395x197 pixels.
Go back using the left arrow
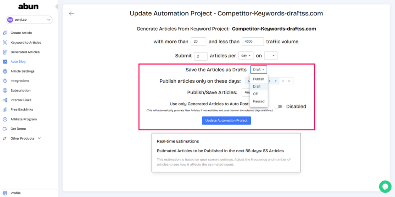pyautogui.click(x=71, y=13)
